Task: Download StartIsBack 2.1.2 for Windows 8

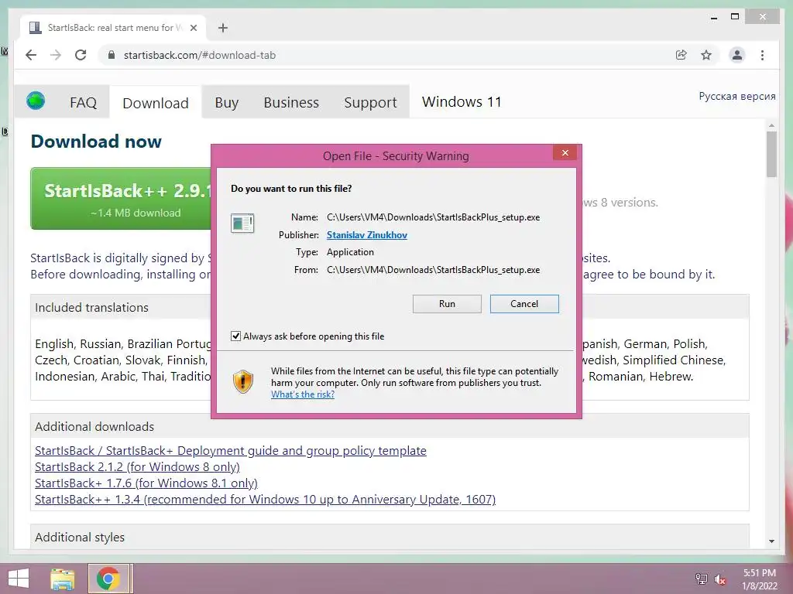Action: 137,466
